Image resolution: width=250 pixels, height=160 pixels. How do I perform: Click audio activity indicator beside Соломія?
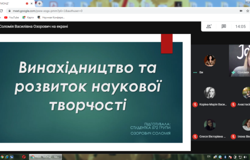[233, 73]
